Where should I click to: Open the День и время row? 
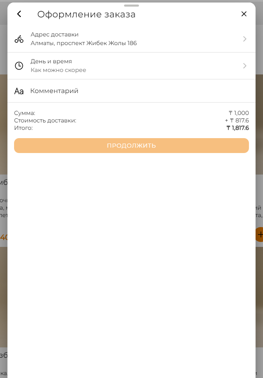(131, 66)
